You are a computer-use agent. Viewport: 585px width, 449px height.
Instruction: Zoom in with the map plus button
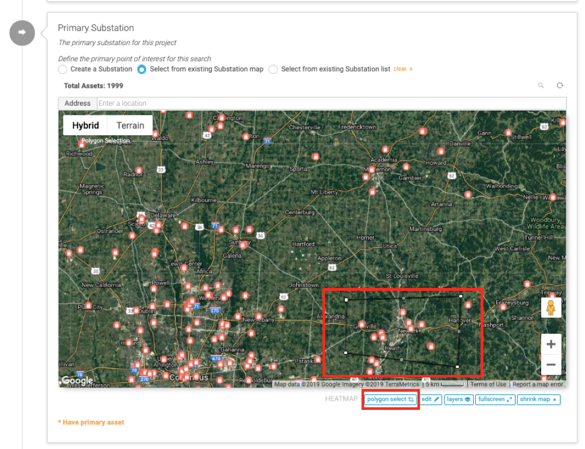coord(551,344)
